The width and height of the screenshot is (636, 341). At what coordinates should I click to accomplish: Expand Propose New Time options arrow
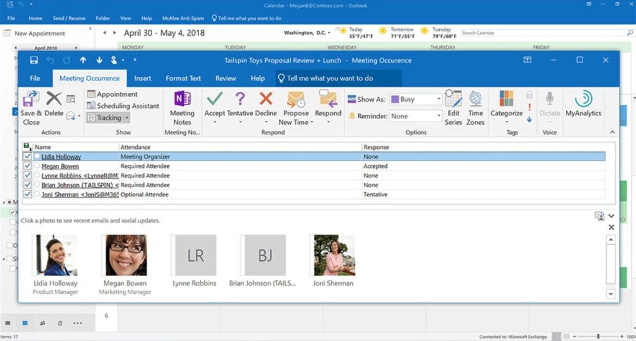pyautogui.click(x=312, y=122)
